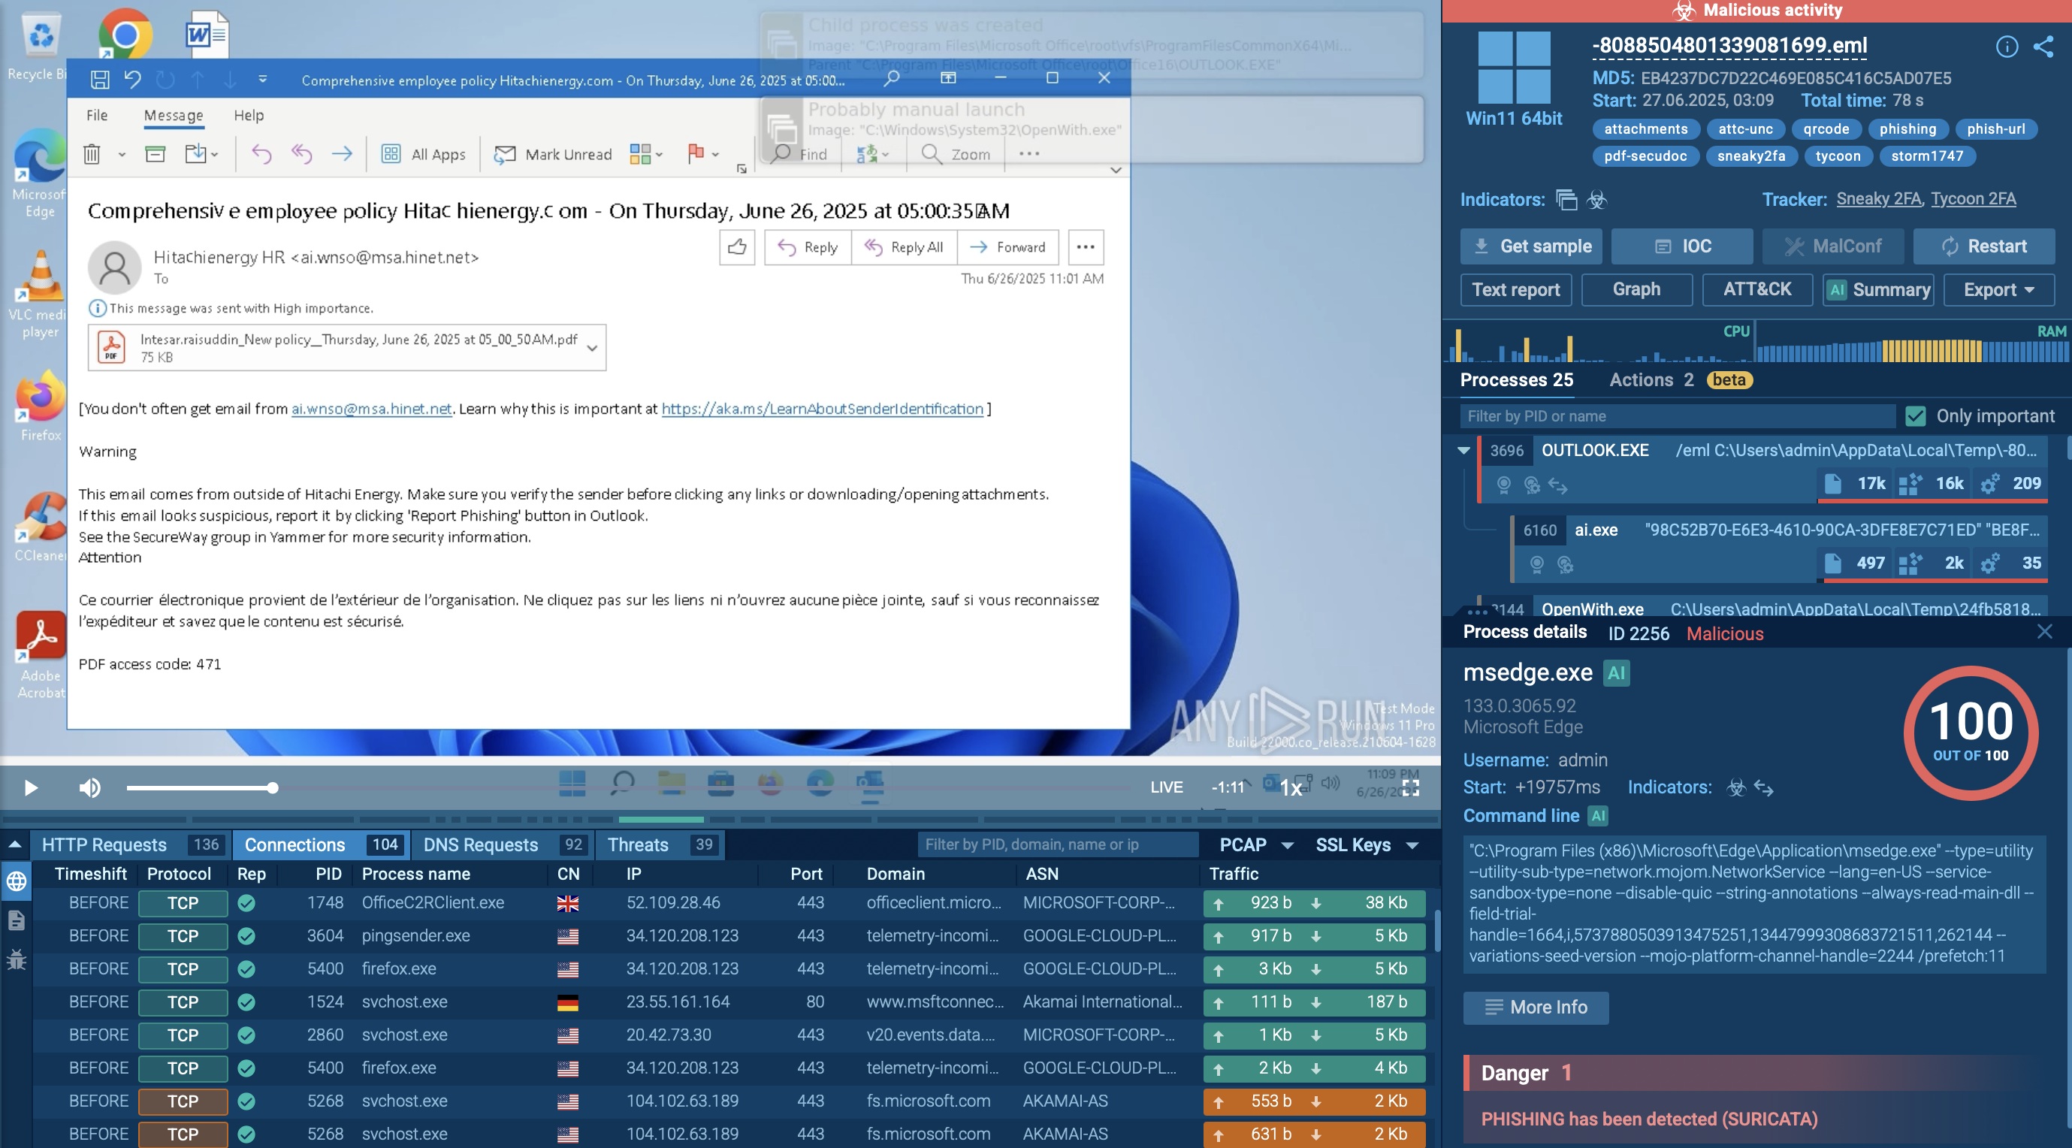The width and height of the screenshot is (2072, 1148).
Task: Toggle the Only important checkbox
Action: coord(1915,416)
